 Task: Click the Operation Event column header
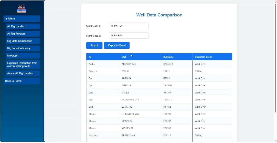click(x=212, y=57)
